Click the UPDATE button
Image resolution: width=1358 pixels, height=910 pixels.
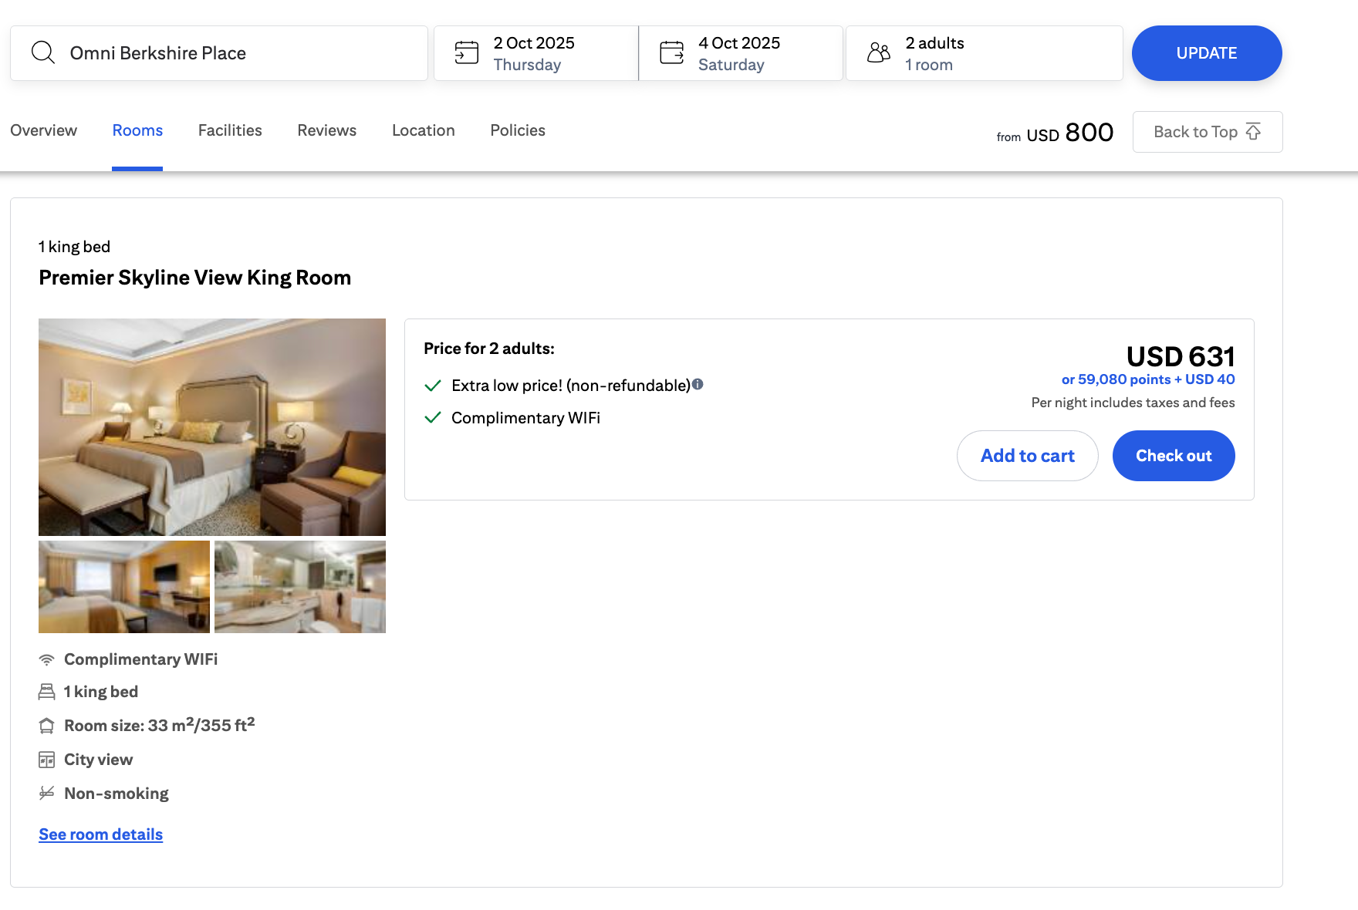[1207, 53]
